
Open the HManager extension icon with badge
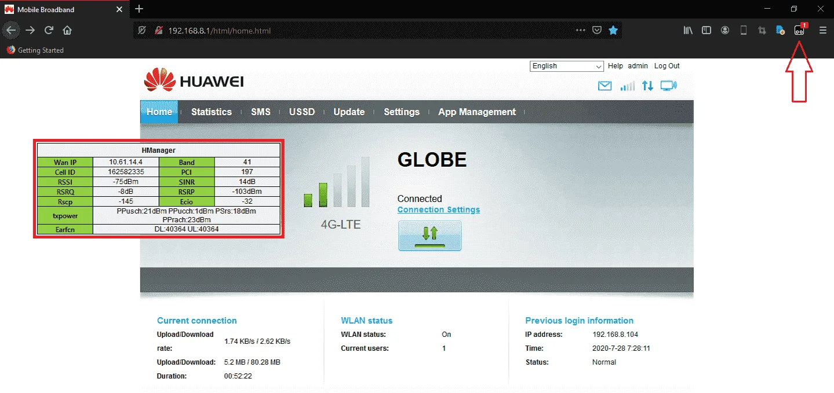(x=799, y=30)
